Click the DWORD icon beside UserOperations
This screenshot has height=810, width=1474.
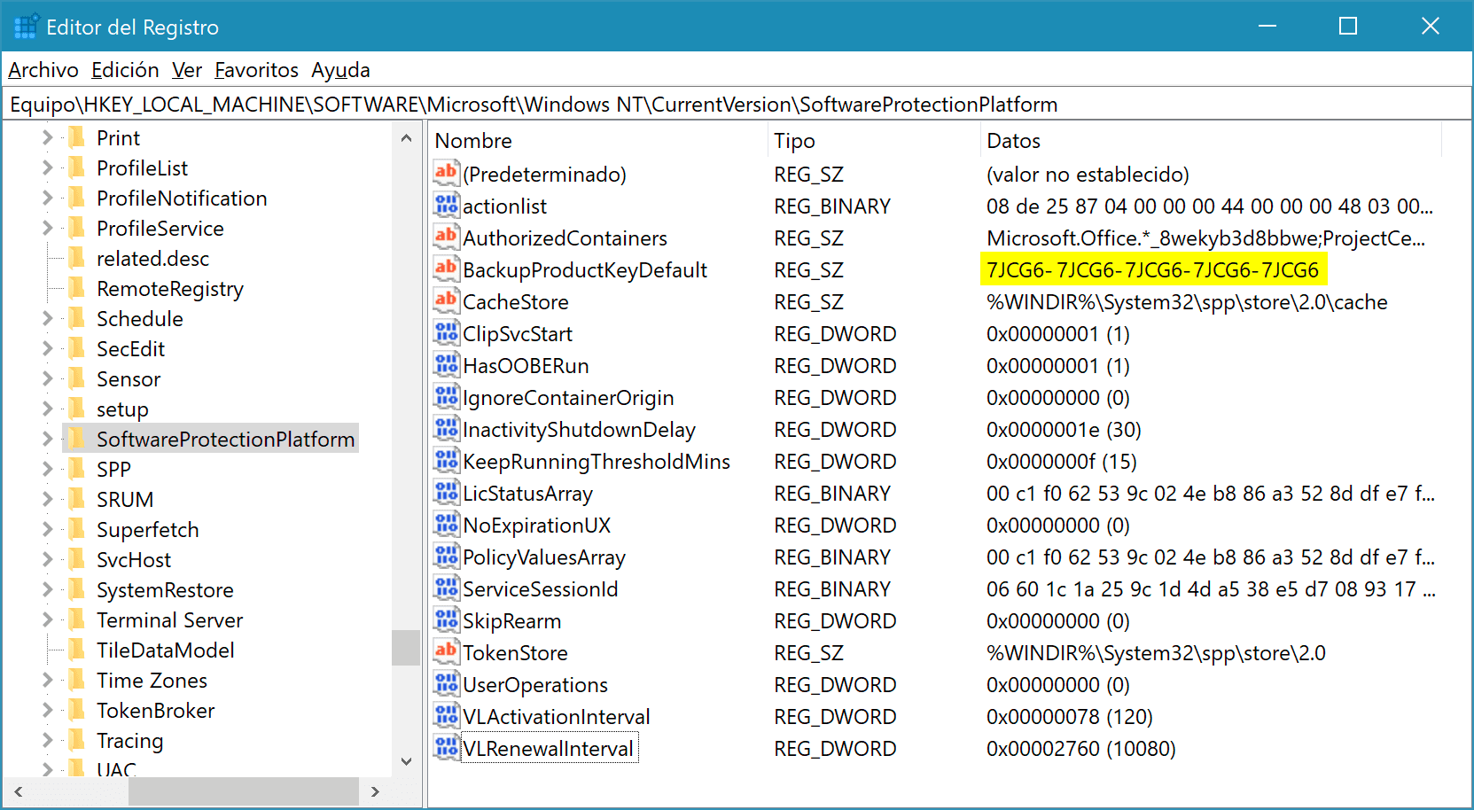coord(446,683)
